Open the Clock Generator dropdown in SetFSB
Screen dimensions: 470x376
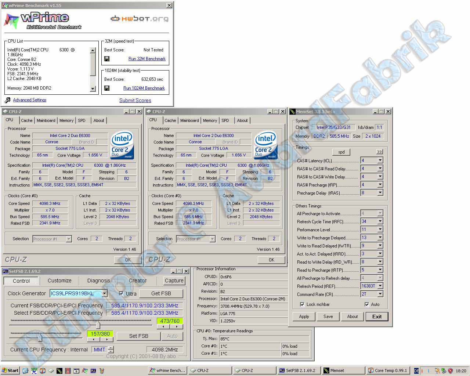coord(105,293)
